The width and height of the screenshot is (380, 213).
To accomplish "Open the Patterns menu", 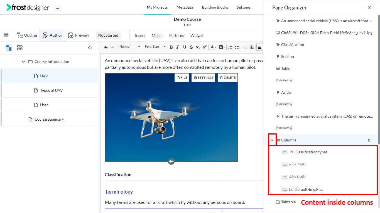I will 176,35.
